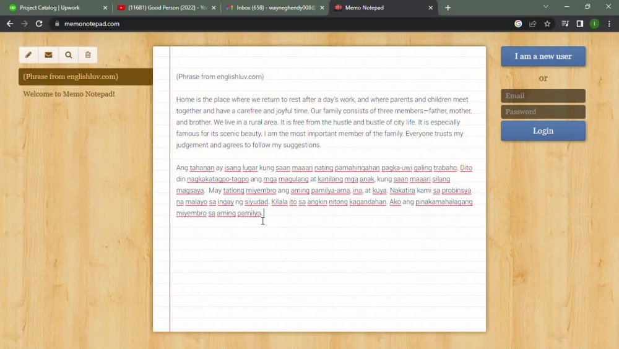
Task: Focus the Password input field
Action: pos(543,112)
